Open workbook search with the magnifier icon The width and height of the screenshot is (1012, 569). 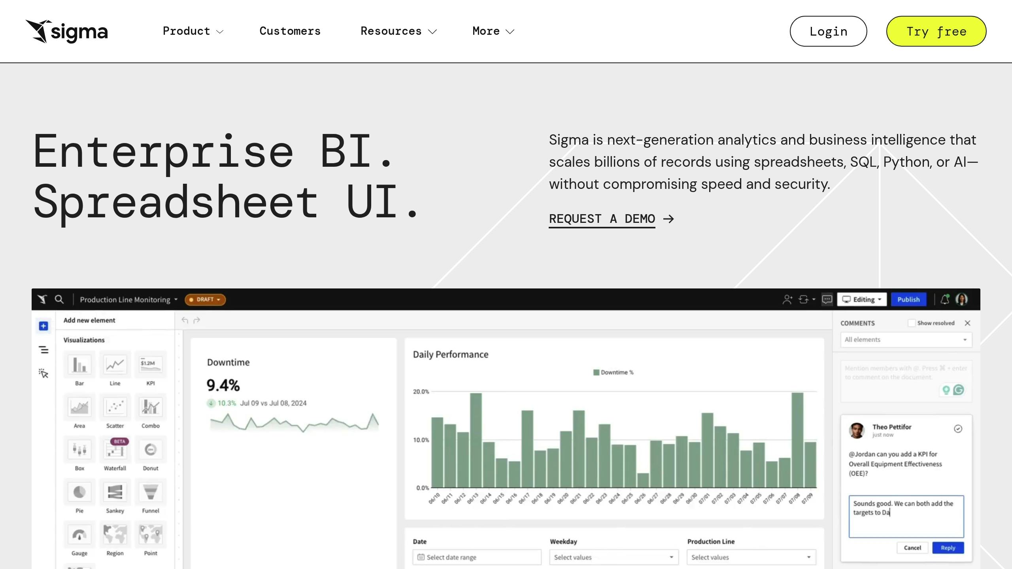59,299
